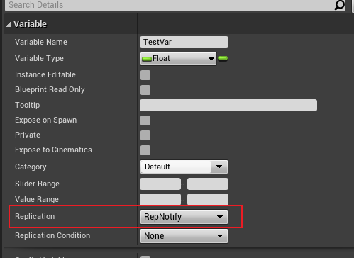
Task: Click the green container type pill icon
Action: coord(223,58)
